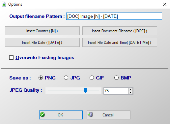
Task: Choose GIF save format radio button
Action: point(92,78)
